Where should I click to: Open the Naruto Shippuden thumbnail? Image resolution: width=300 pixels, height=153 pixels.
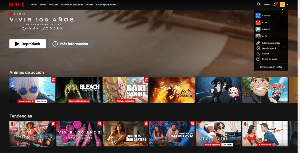coord(265,90)
